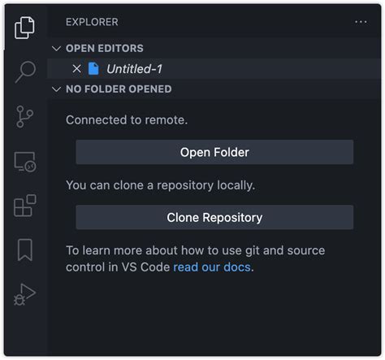Screen dimensions: 385x360
Task: Collapse the No Folder Opened section chevron
Action: click(56, 89)
